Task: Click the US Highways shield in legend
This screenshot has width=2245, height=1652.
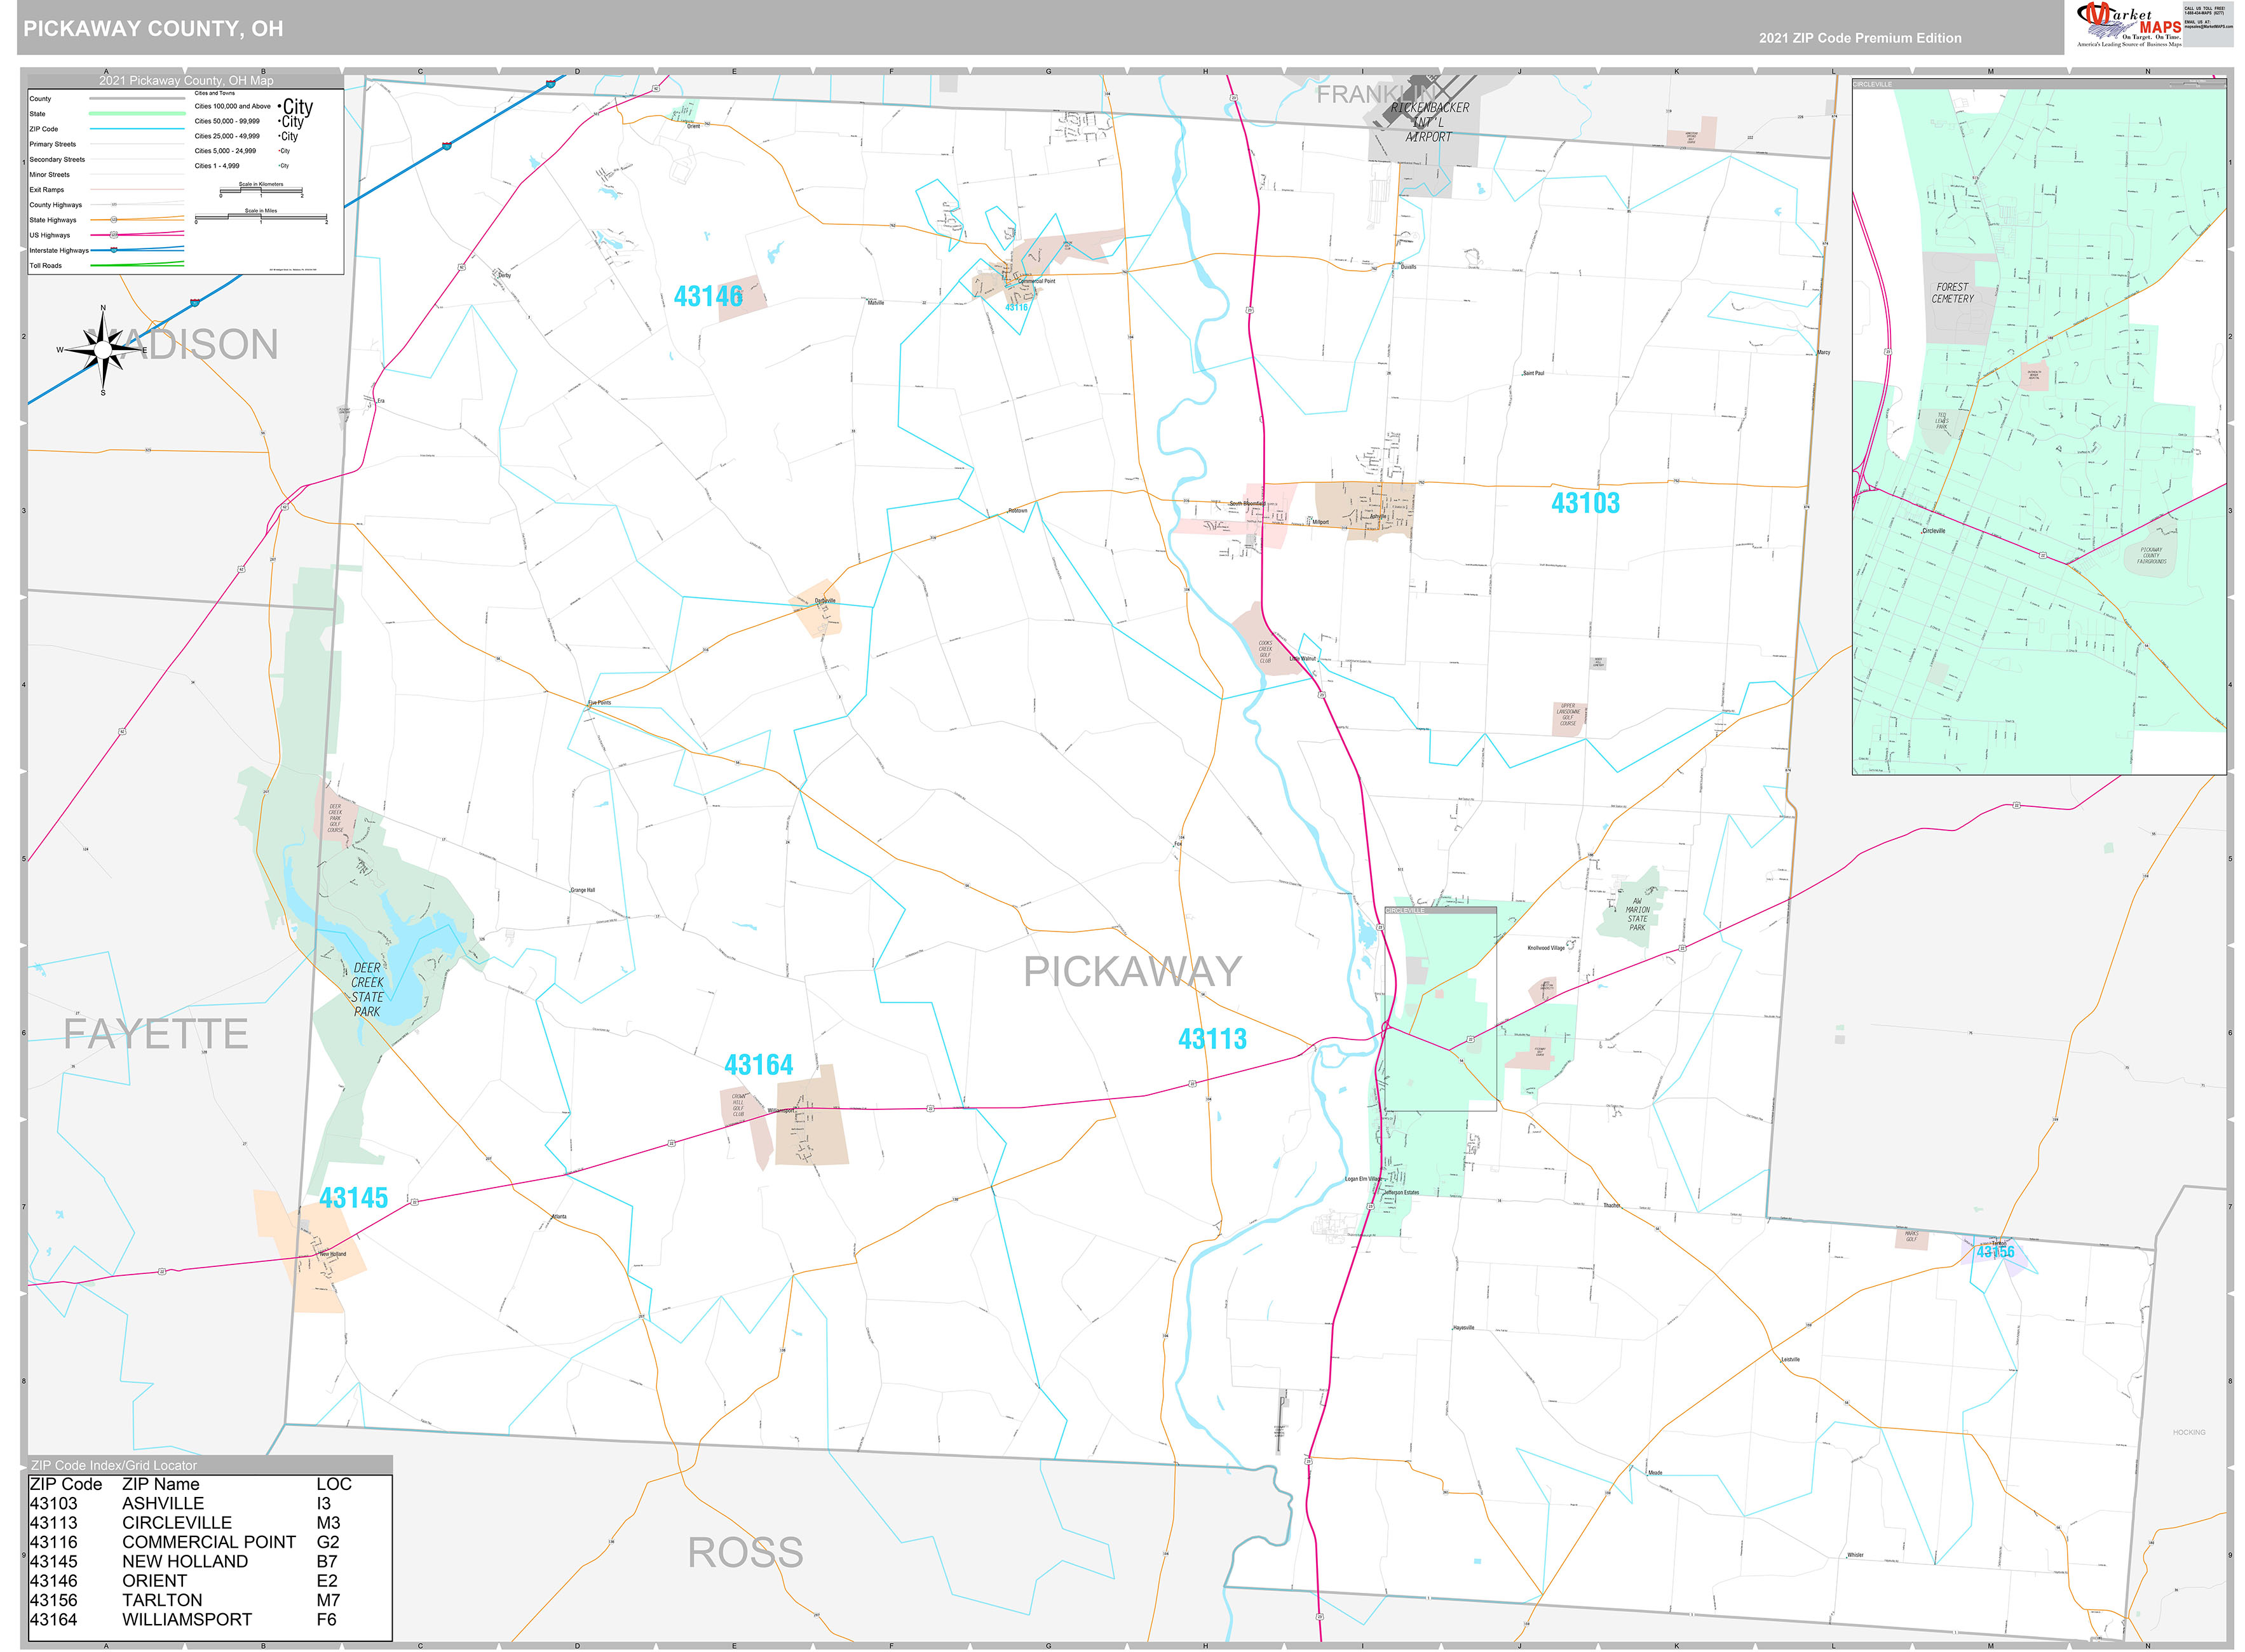Action: [x=113, y=235]
